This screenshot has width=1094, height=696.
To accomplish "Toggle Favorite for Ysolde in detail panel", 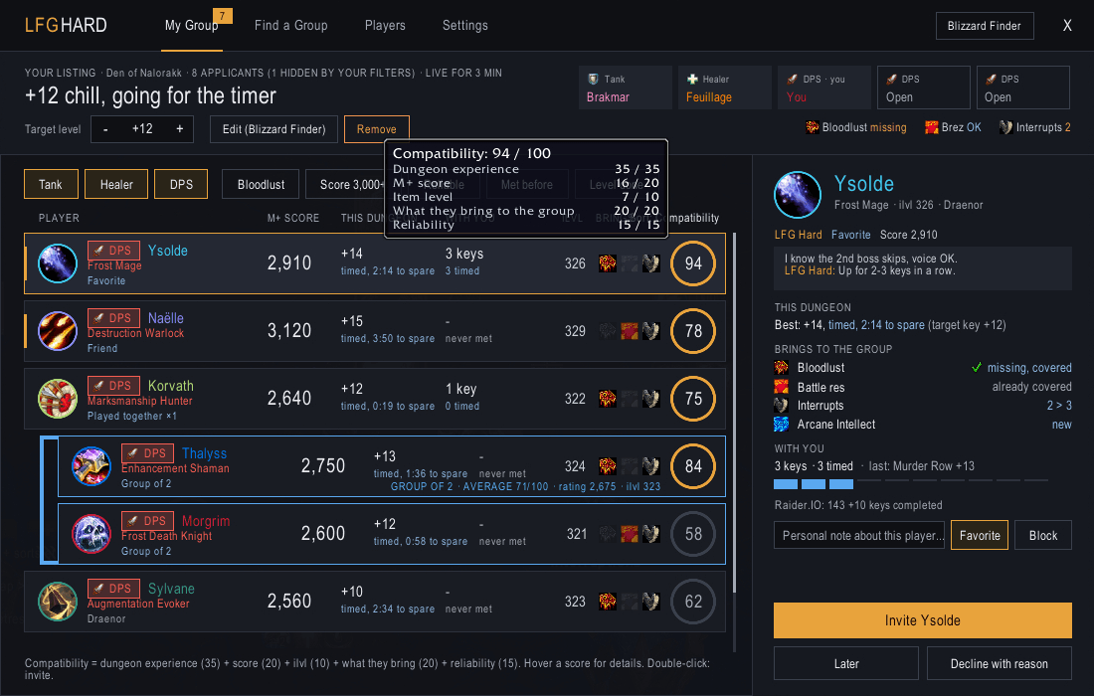I will [979, 535].
